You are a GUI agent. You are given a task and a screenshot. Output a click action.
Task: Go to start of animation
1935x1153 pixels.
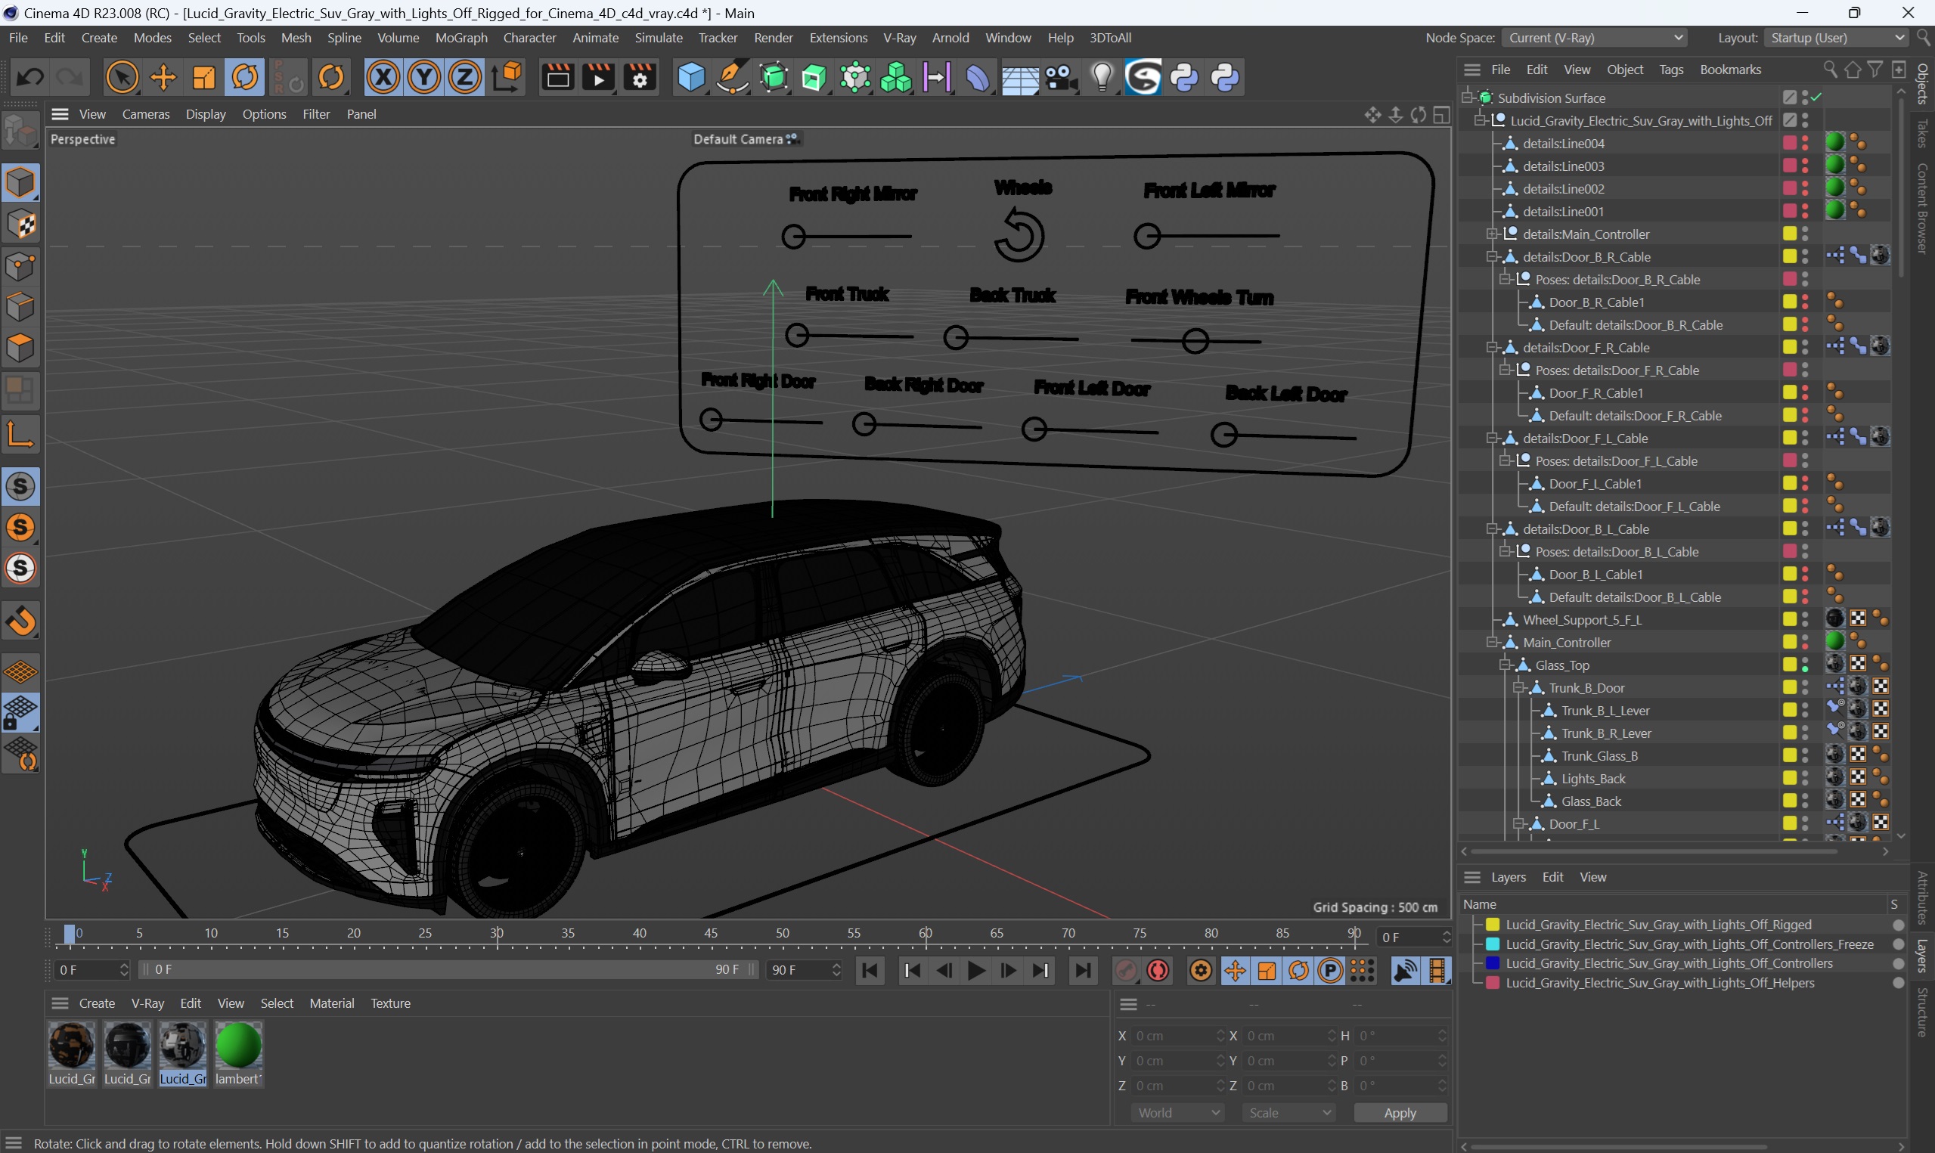870,969
